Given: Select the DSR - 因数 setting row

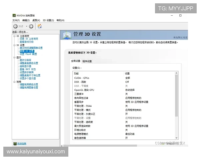Looking at the screenshot, I should 124,82.
